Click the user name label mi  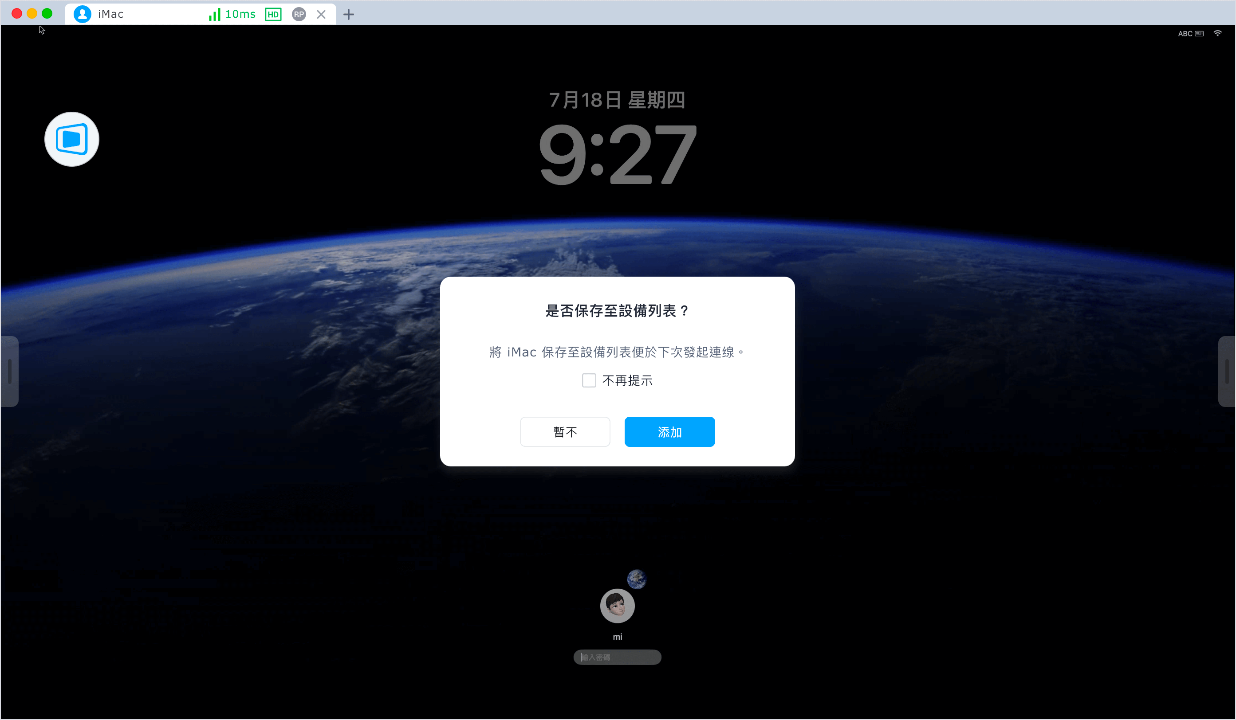click(618, 637)
